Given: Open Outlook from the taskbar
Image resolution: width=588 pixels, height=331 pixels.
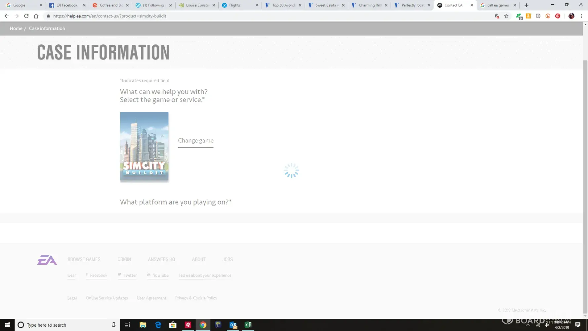Looking at the screenshot, I should [x=233, y=325].
